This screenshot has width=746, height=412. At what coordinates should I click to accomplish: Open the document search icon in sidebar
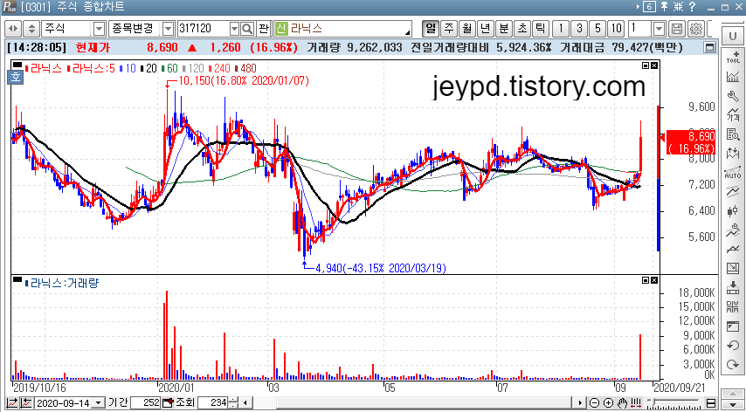(733, 134)
